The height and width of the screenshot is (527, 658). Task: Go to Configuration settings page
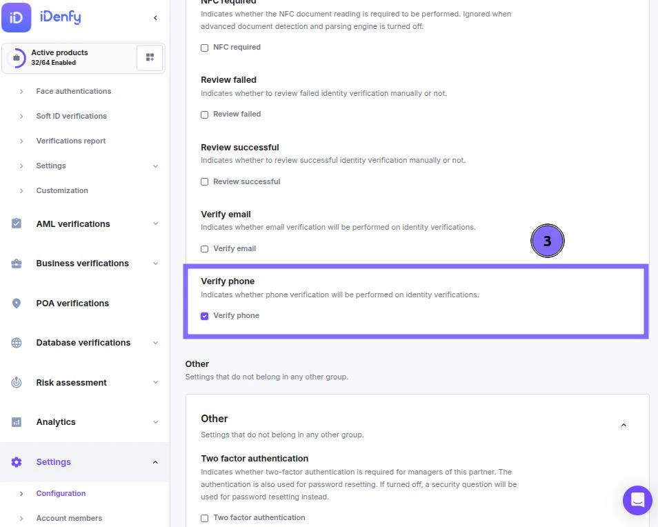tap(61, 493)
